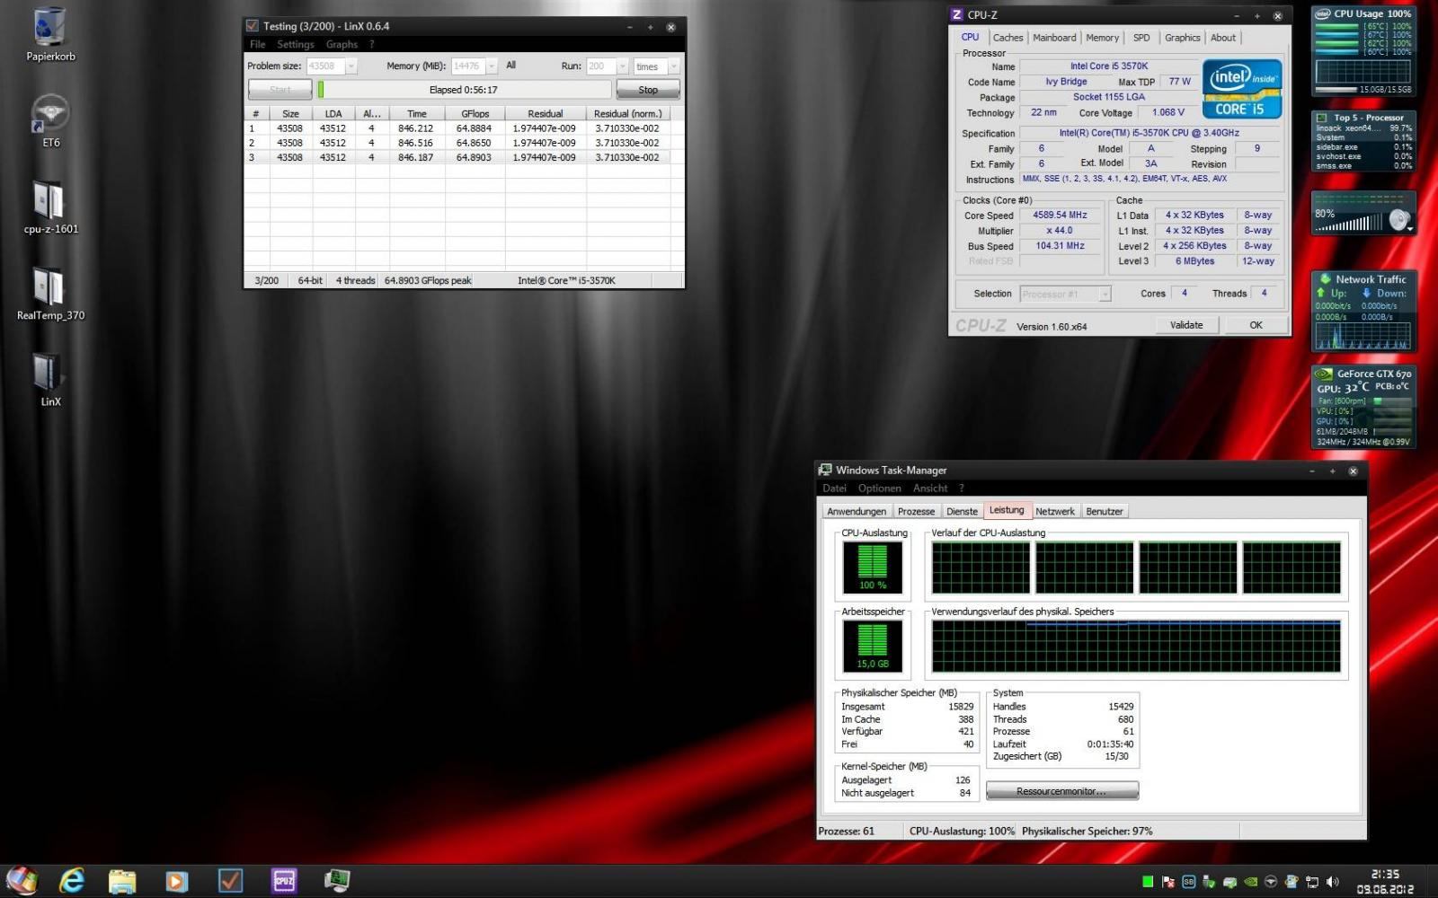Click Safely Remove Hardware tray icon
This screenshot has width=1438, height=898.
point(1209,882)
